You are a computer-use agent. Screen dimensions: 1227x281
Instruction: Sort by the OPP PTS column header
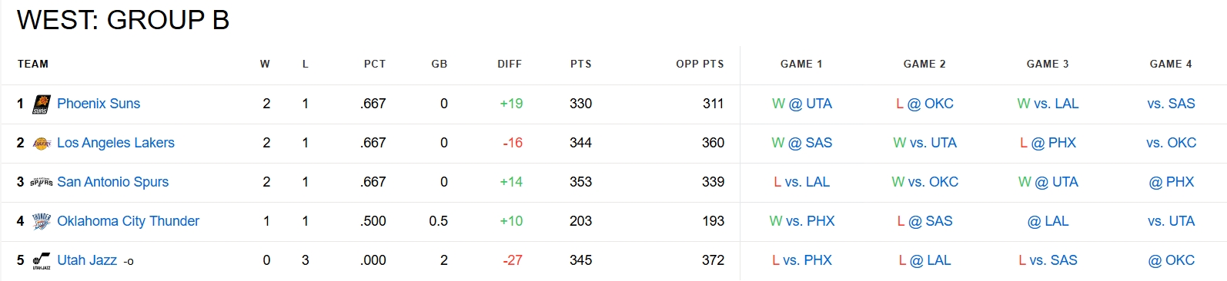coord(700,64)
